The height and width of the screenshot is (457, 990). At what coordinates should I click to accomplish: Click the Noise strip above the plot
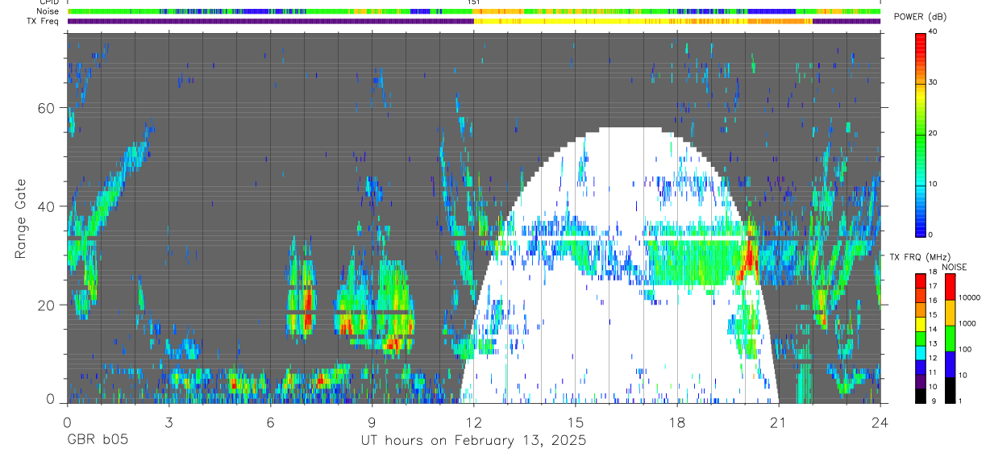coord(474,12)
